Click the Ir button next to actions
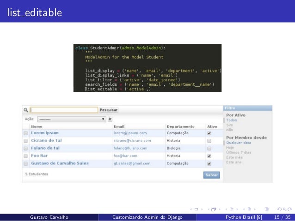295x221 pixels. 110,119
